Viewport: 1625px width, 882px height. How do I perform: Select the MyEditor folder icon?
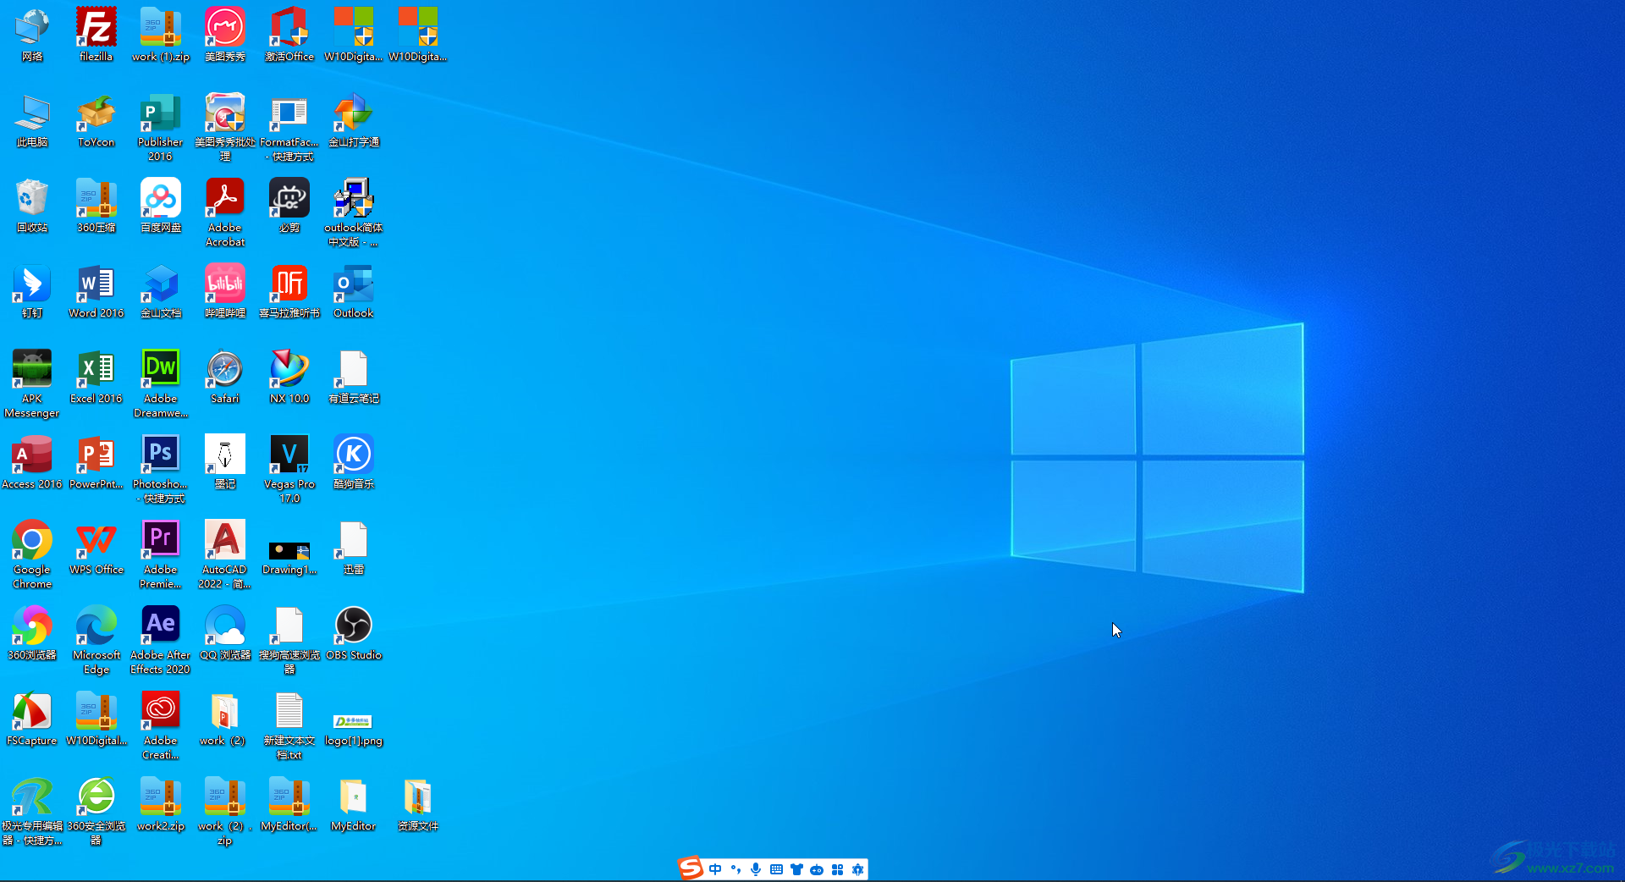click(x=354, y=797)
